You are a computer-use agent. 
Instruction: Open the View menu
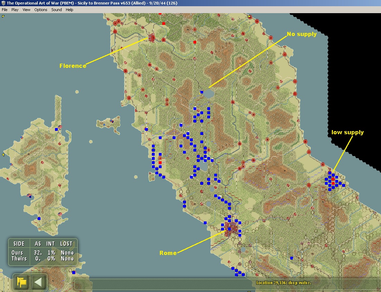point(26,10)
